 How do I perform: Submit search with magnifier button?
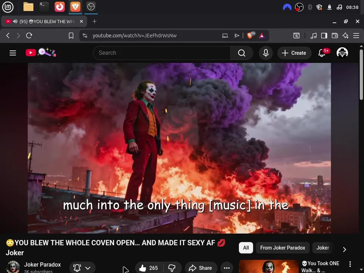coord(242,53)
